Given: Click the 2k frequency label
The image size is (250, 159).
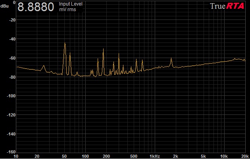Looking at the screenshot, I should [x=175, y=156].
